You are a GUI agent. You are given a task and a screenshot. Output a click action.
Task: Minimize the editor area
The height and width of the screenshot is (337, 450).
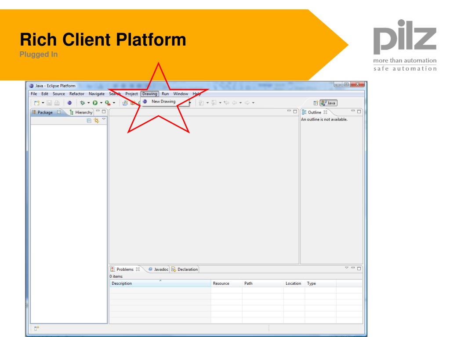[x=289, y=111]
